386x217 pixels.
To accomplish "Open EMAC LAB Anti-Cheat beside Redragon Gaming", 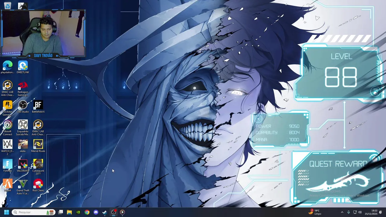I will [8, 88].
